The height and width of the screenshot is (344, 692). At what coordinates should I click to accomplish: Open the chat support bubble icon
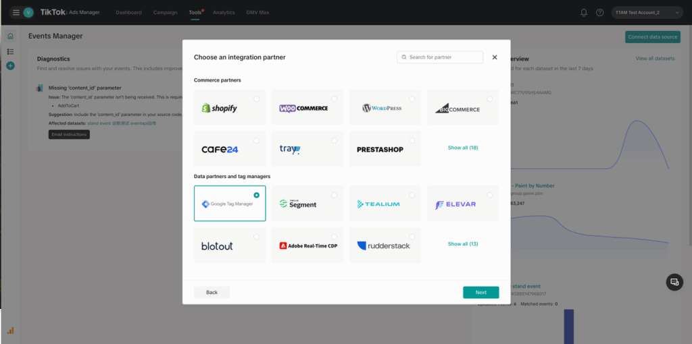click(674, 282)
